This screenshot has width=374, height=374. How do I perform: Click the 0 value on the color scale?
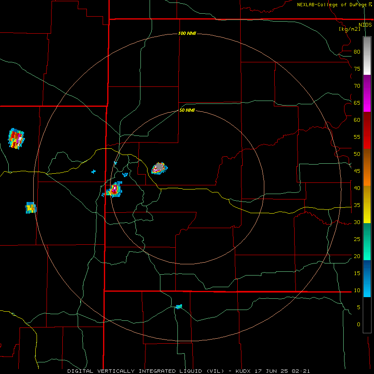tap(359, 325)
